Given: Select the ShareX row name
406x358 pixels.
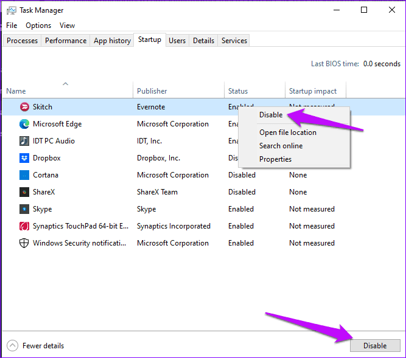Looking at the screenshot, I should (44, 192).
